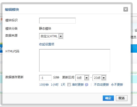Screen dimensions: 137x107
Task: Click the 模块标识 input field
Action: pos(57,21)
